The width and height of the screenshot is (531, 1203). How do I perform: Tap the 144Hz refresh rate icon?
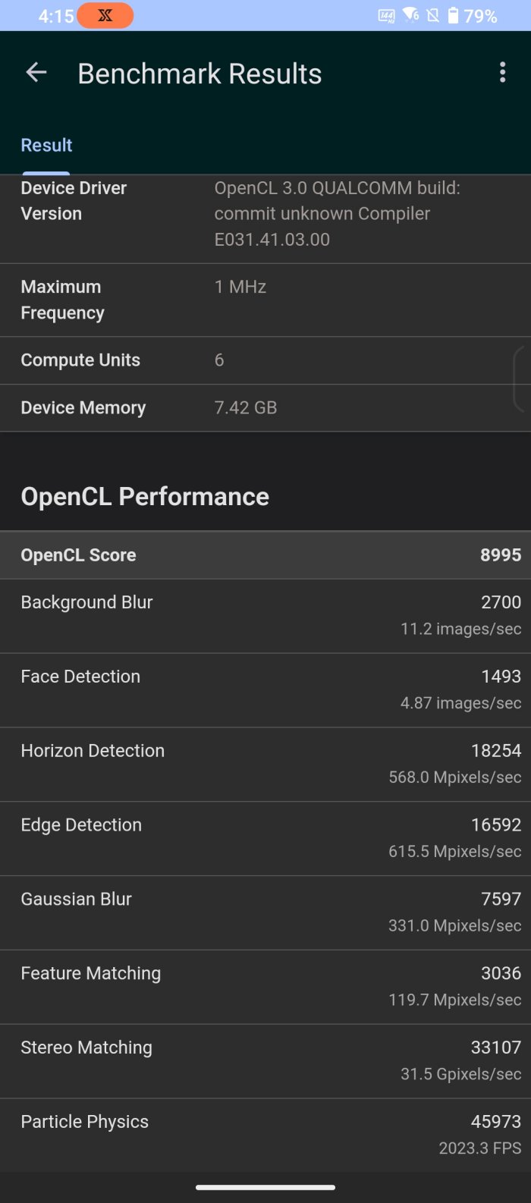click(x=386, y=16)
